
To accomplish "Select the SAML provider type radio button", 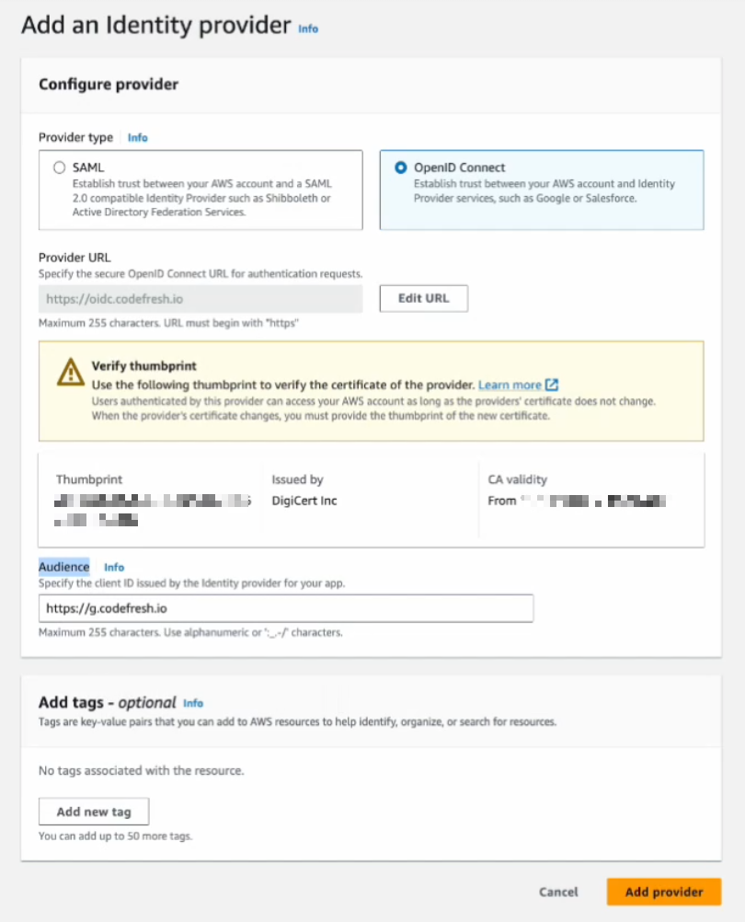I will pos(60,168).
